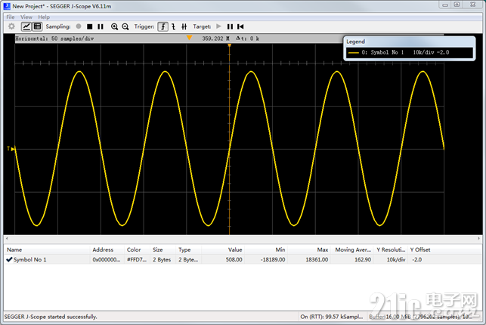Start sampling with the record button
This screenshot has width=486, height=325.
pos(79,26)
